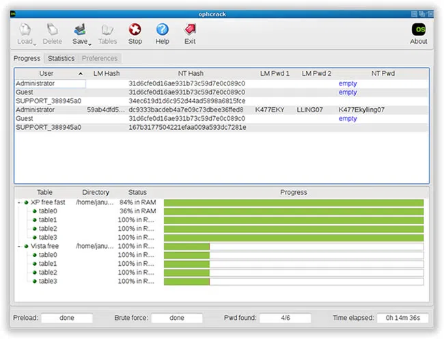
Task: Click the Save toolbar icon
Action: point(81,30)
